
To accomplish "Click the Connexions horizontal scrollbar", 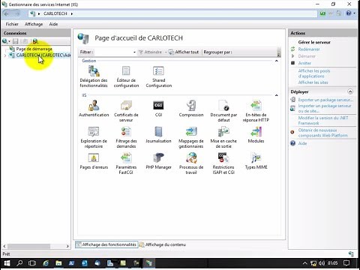I will (x=28, y=246).
